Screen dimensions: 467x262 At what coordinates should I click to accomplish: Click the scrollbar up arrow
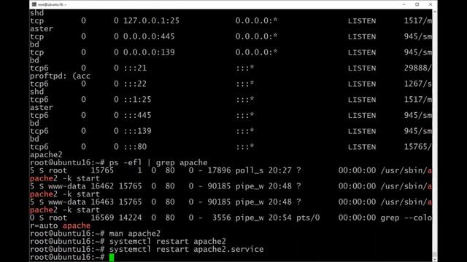tap(435, 12)
